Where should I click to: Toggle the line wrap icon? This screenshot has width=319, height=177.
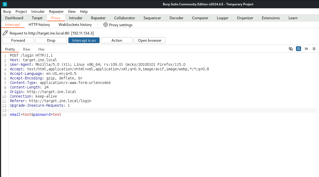coord(298,49)
